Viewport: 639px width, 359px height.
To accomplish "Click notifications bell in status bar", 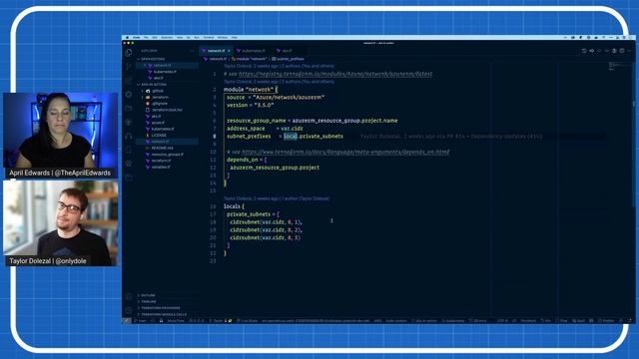I will click(x=629, y=321).
